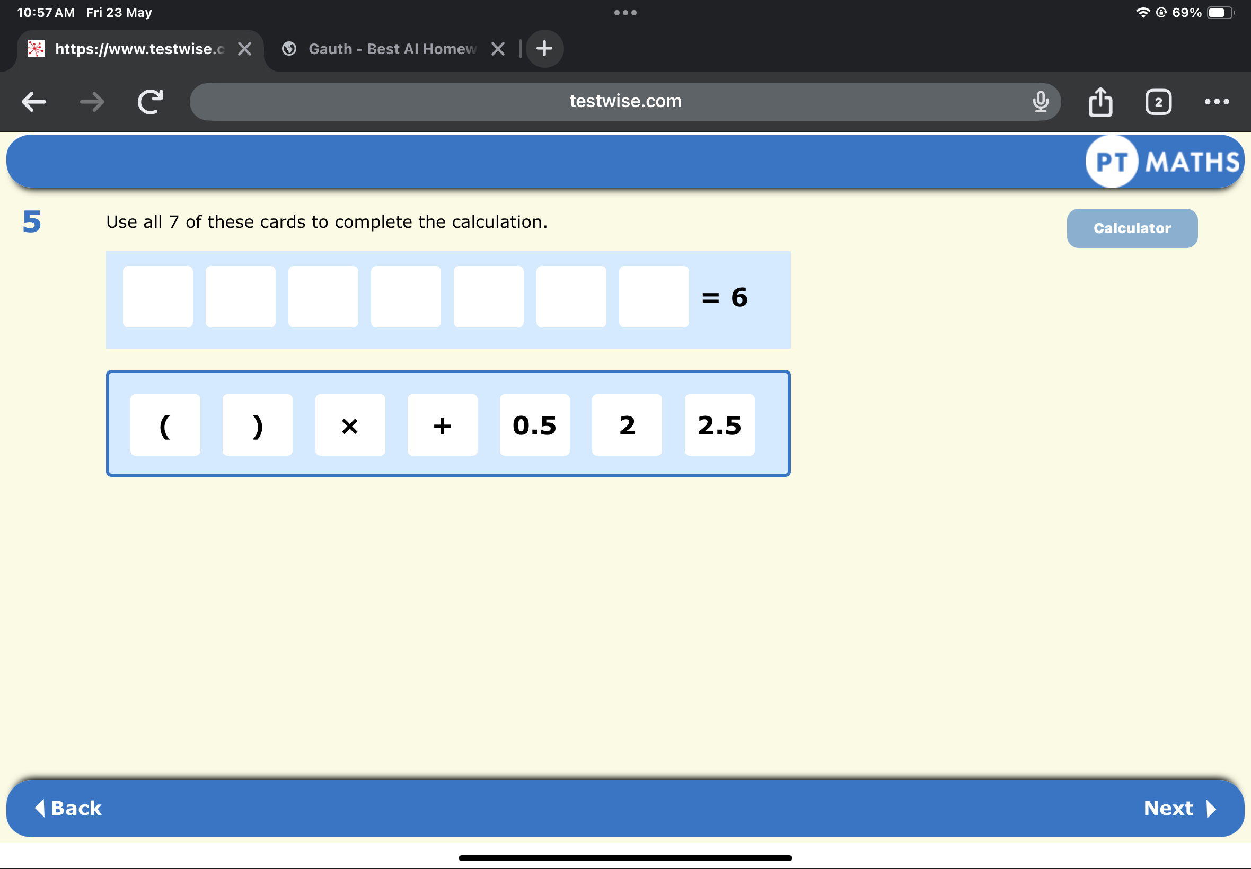
Task: Pick the 2.5 number card
Action: tap(719, 425)
